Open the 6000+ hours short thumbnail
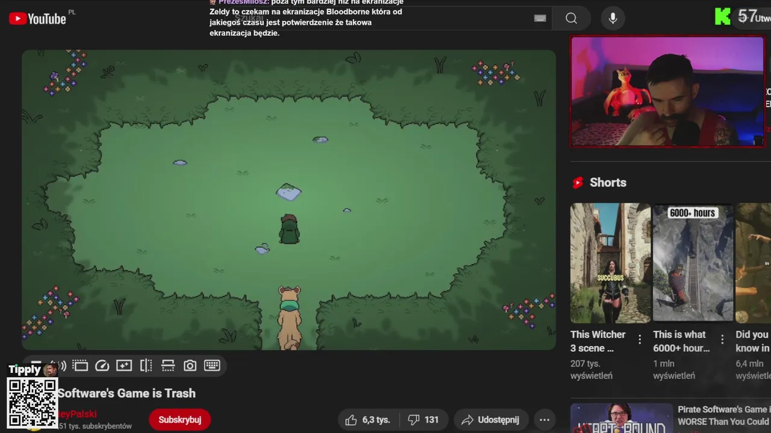 point(693,263)
